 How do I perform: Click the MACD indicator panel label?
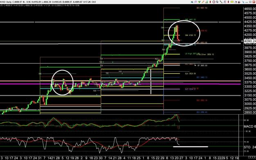tap(250, 126)
